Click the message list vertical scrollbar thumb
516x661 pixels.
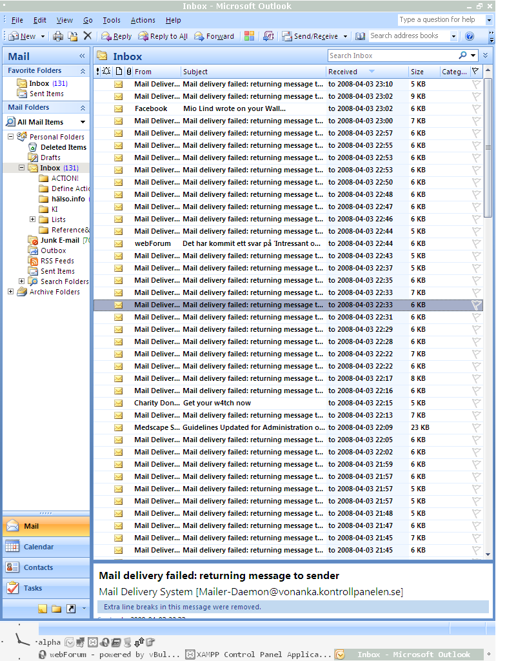[x=488, y=148]
